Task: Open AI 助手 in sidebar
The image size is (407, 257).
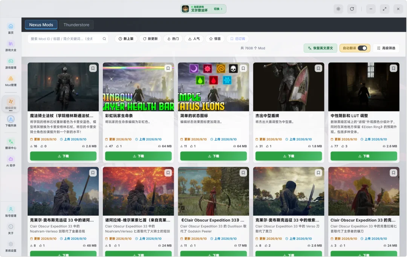Action: click(11, 161)
